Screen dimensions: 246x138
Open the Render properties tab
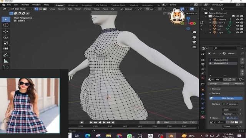pyautogui.click(x=203, y=60)
